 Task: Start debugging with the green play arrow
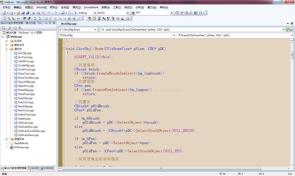point(76,13)
